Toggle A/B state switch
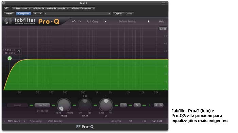This screenshot has height=133, width=238. coord(88,21)
